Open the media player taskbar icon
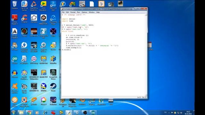The width and height of the screenshot is (205, 115). click(x=37, y=113)
